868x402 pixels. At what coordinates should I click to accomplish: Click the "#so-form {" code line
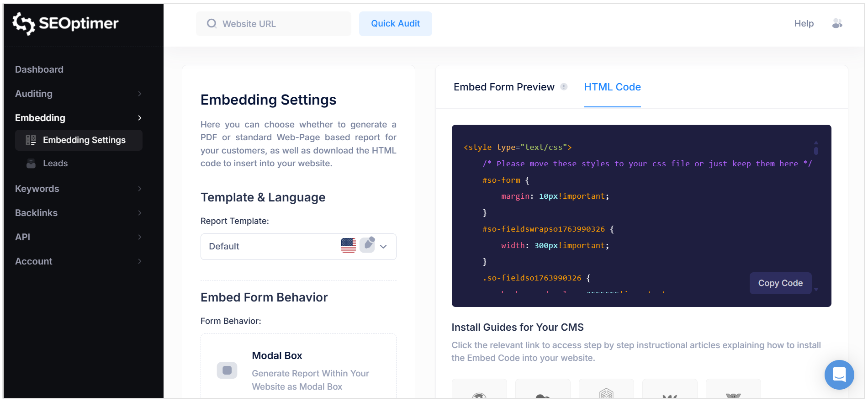coord(506,180)
